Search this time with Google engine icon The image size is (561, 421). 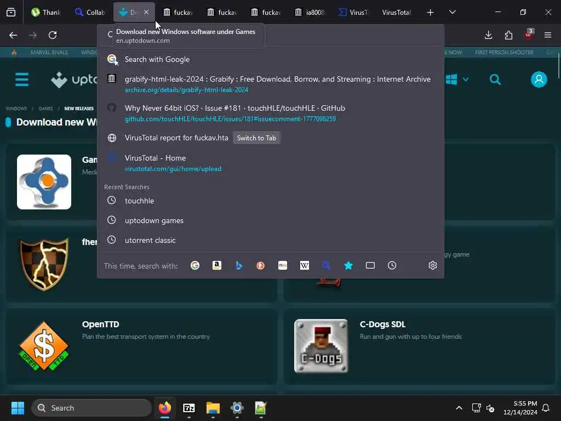195,266
